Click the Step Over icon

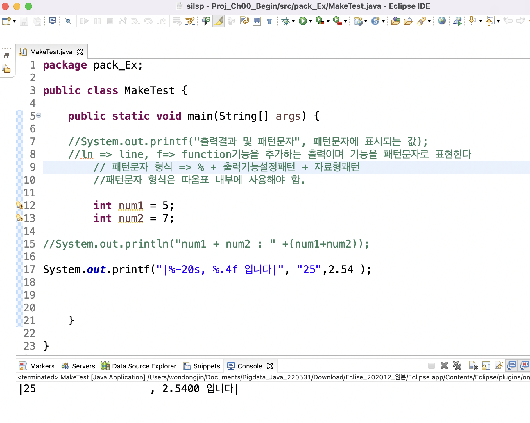click(x=148, y=21)
